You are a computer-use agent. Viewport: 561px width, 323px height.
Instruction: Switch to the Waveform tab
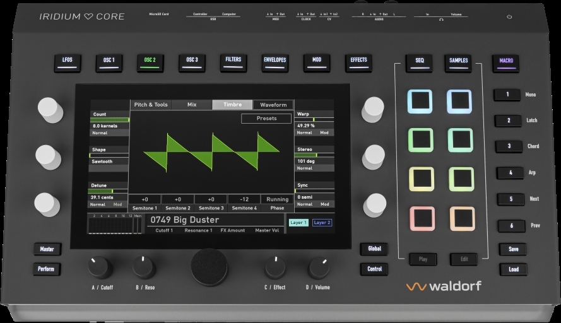tap(273, 105)
